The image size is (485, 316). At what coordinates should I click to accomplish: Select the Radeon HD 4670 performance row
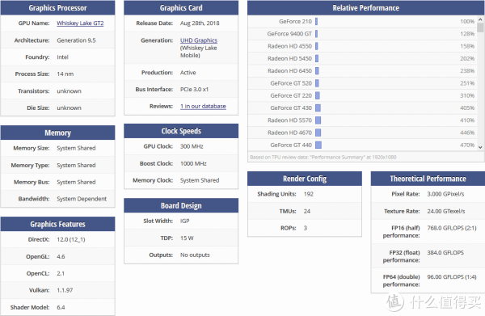[362, 133]
